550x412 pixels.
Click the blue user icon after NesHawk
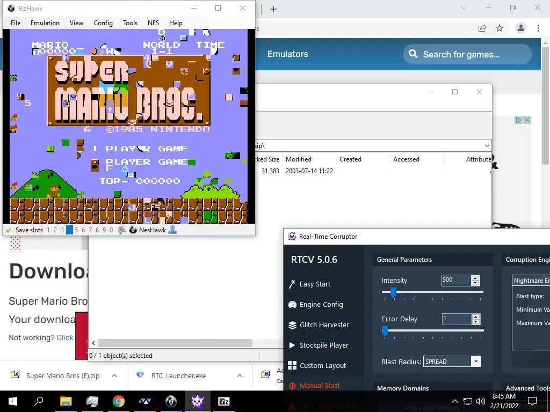coord(172,230)
